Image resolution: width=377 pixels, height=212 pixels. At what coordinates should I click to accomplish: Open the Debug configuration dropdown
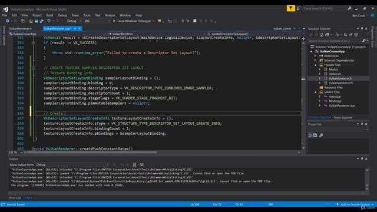pos(74,21)
